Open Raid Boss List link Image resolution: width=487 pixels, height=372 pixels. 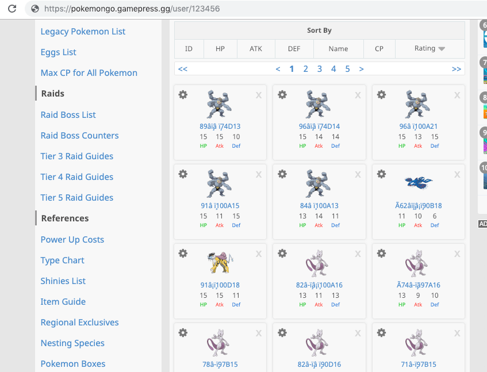(x=68, y=115)
